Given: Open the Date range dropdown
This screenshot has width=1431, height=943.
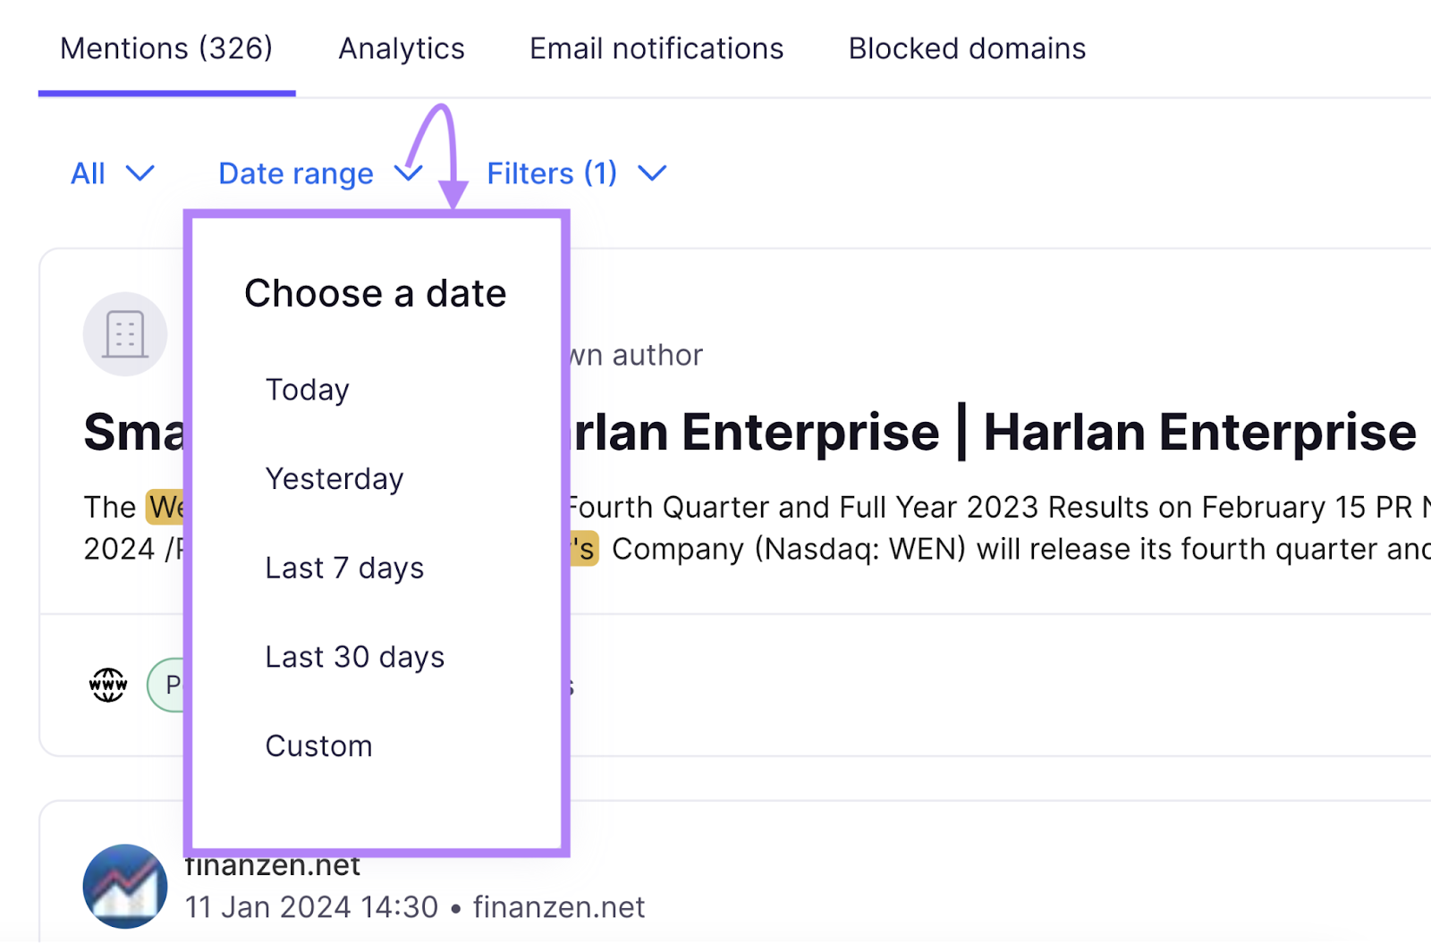Looking at the screenshot, I should (x=318, y=173).
